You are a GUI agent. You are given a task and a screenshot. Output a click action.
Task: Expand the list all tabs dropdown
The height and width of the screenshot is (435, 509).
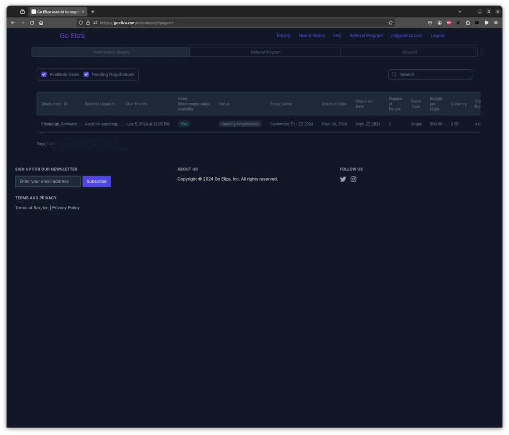click(x=460, y=12)
